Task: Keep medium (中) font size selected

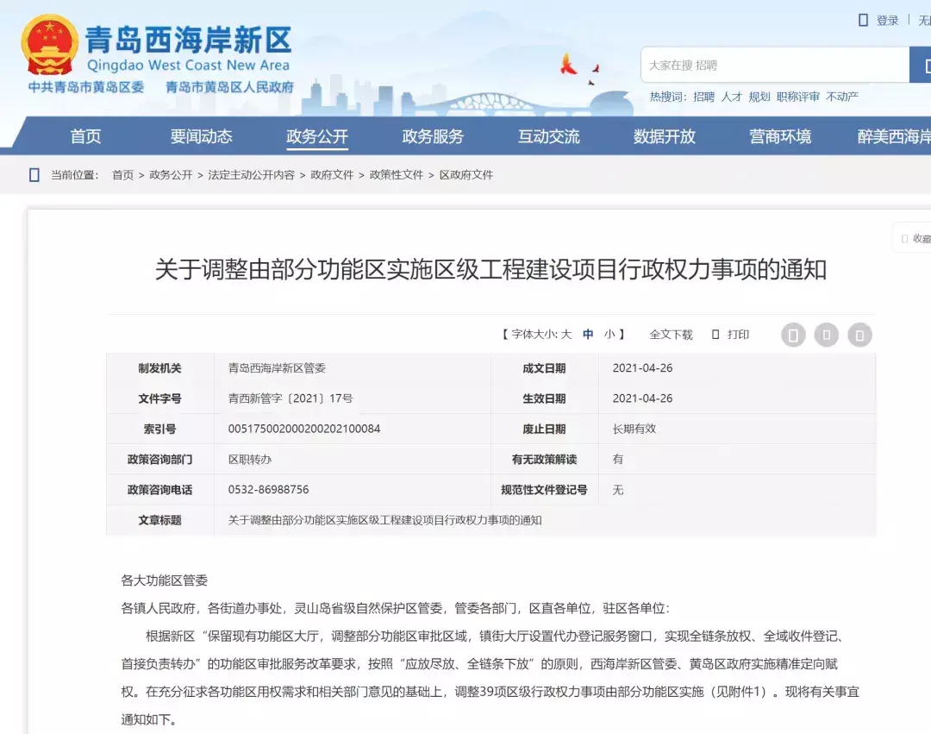Action: pos(589,335)
